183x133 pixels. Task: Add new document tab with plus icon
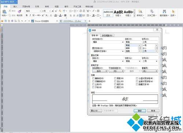click(x=89, y=21)
